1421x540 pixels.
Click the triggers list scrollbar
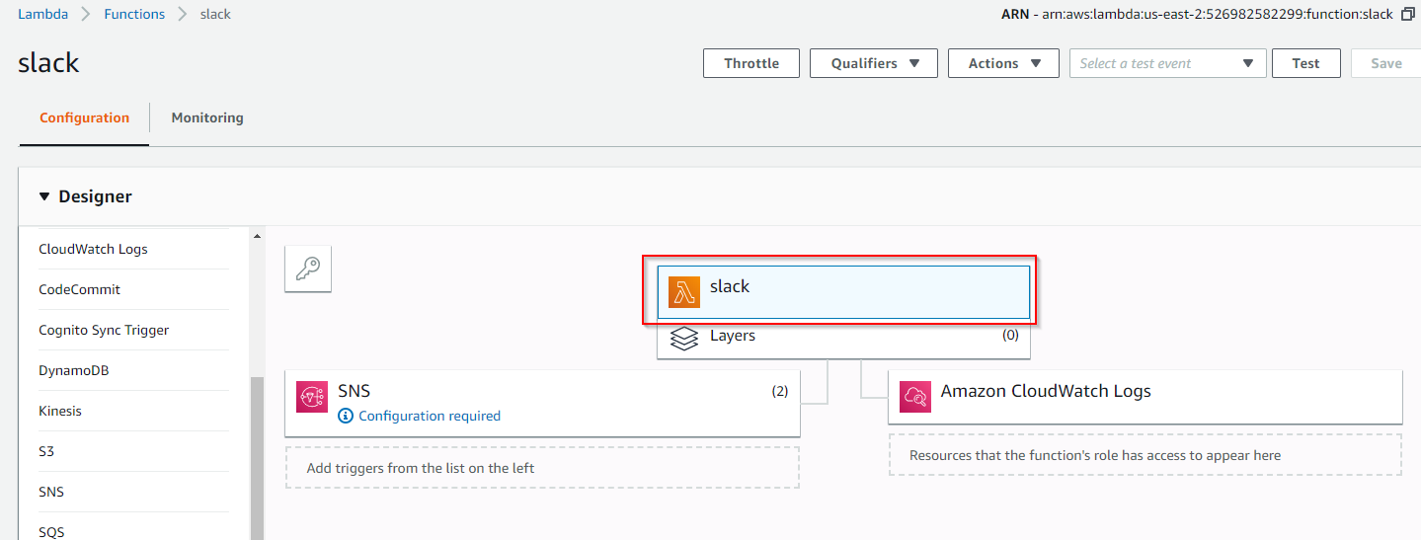(x=258, y=458)
